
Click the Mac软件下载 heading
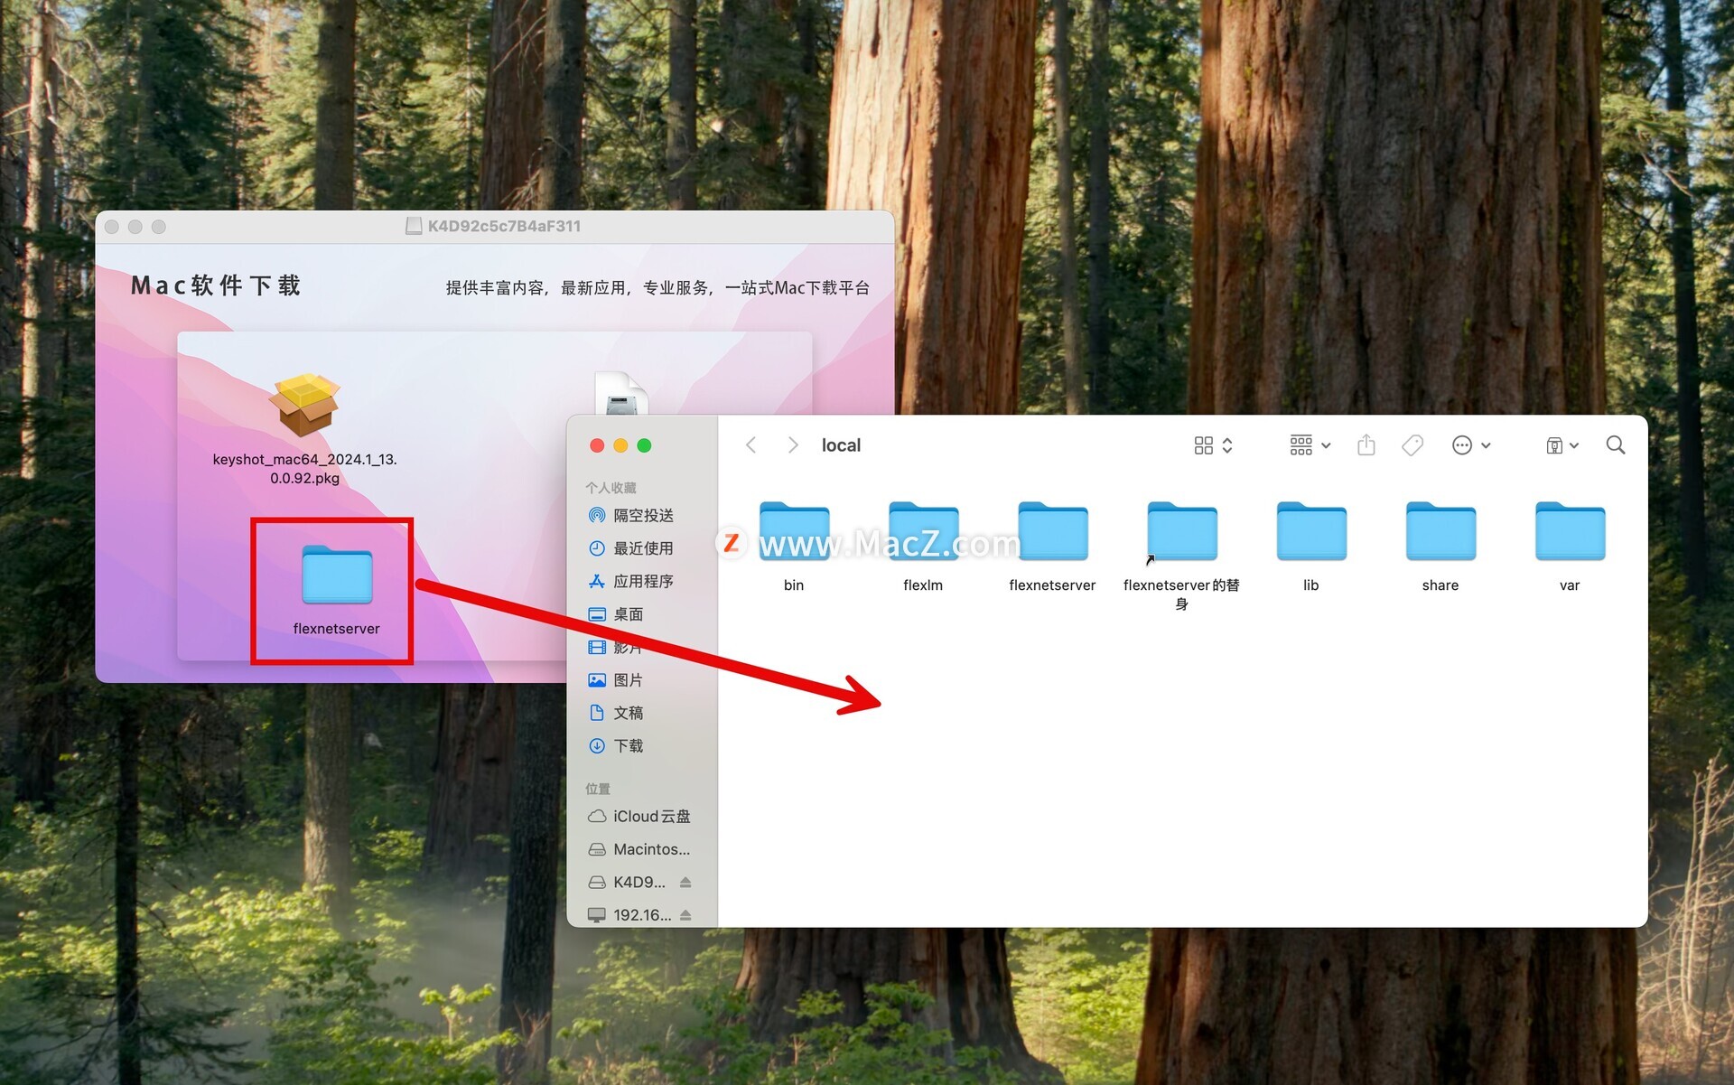pyautogui.click(x=216, y=285)
